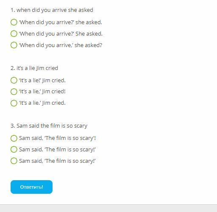Select radio for '…arrive?' she asked. (lowercase she)
This screenshot has height=212, width=217.
14,22
